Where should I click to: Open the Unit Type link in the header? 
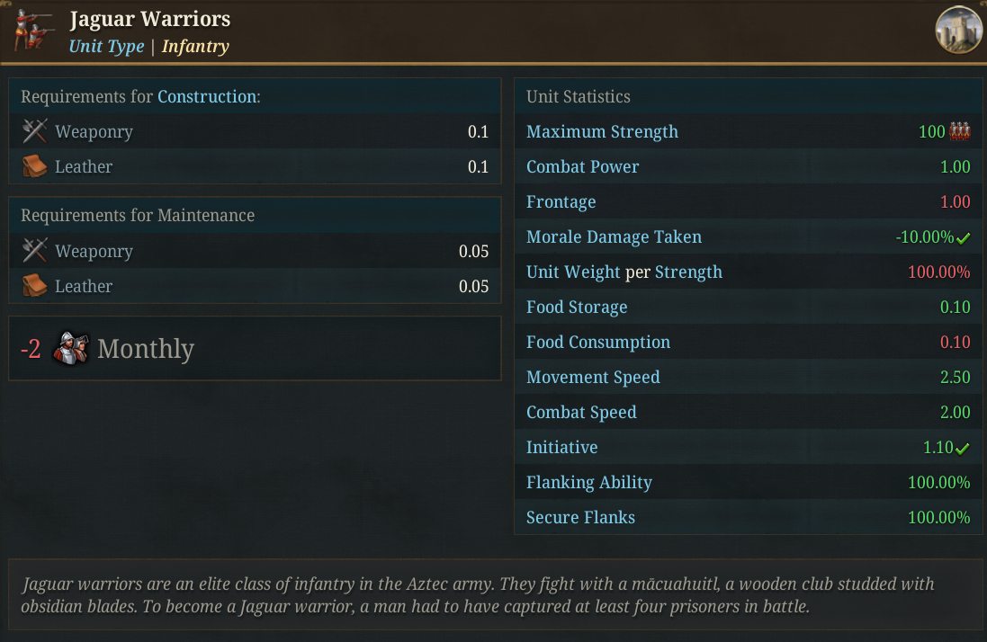tap(106, 47)
